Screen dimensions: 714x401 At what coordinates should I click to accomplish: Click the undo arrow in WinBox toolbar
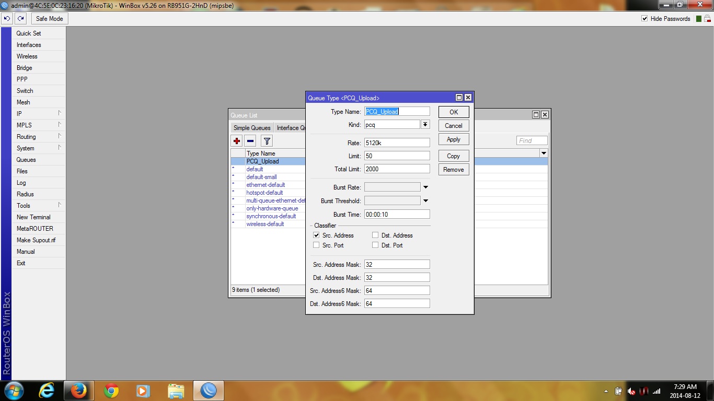point(7,18)
